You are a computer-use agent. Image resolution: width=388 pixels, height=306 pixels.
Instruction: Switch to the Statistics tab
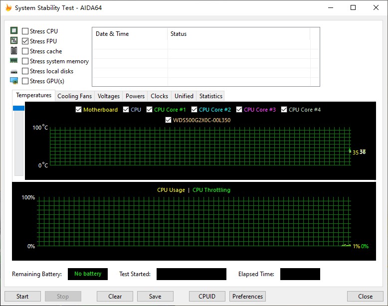pos(211,96)
